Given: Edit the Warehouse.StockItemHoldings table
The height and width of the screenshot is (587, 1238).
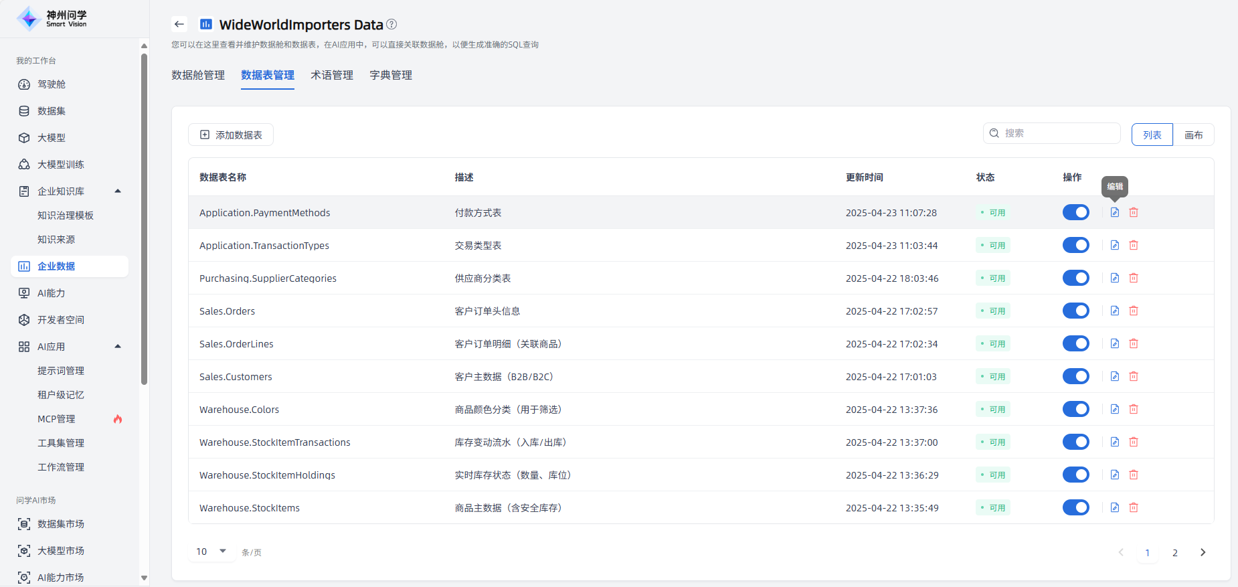Looking at the screenshot, I should pos(1115,475).
